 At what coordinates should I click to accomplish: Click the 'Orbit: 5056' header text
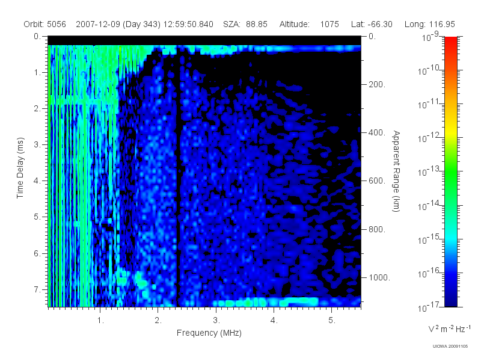[x=44, y=24]
